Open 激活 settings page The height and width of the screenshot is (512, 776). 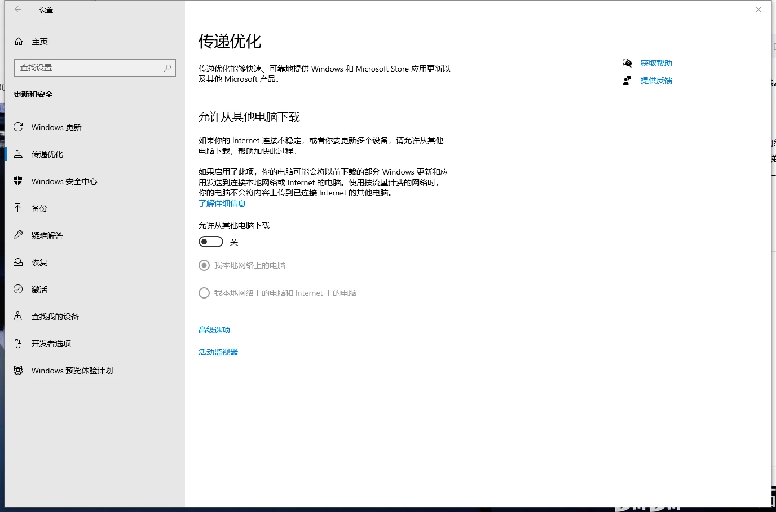[95, 290]
